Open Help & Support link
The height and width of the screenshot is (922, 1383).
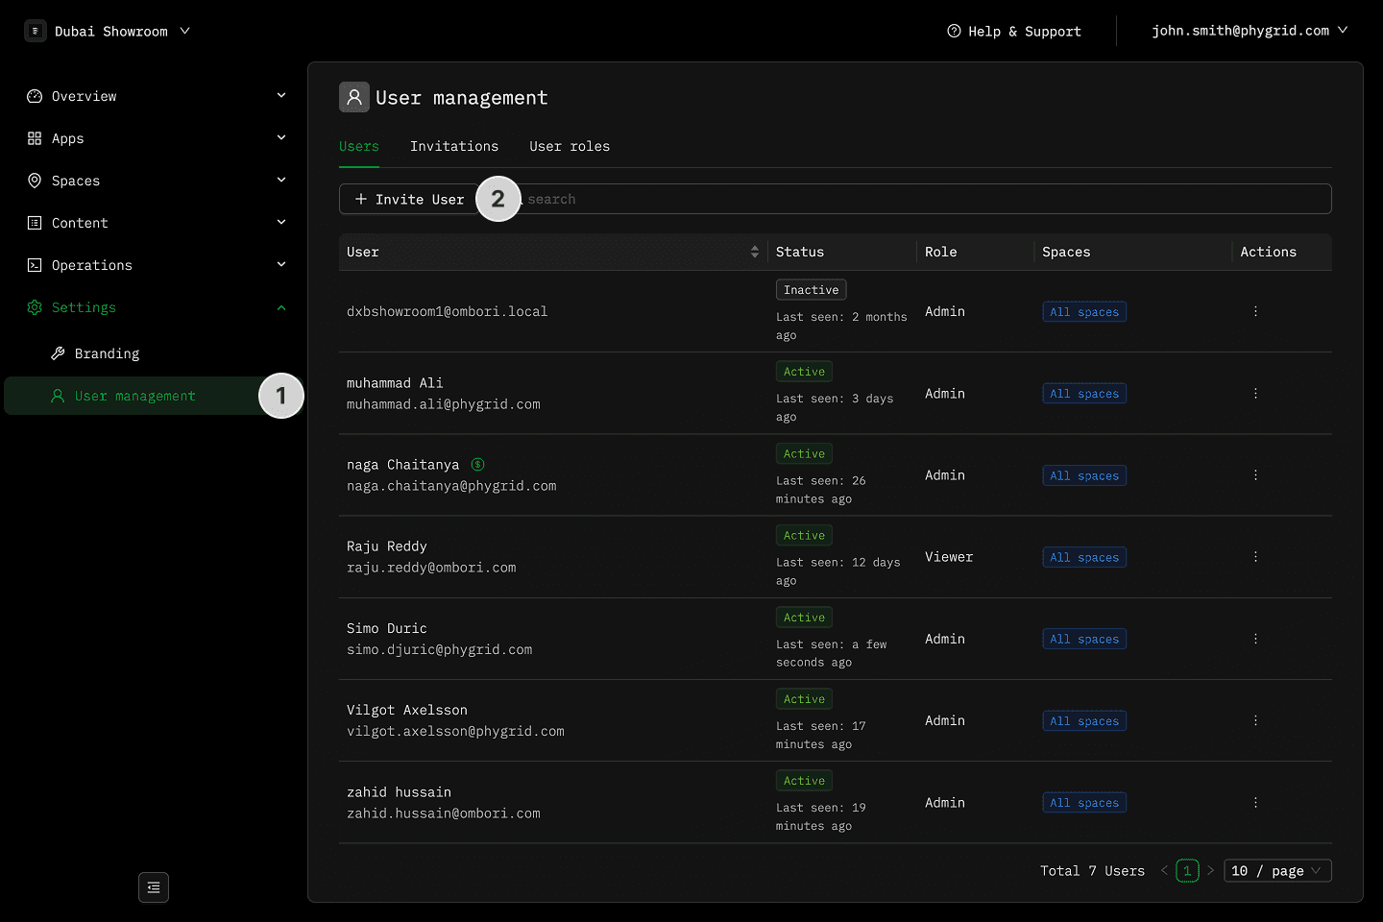click(x=1014, y=31)
